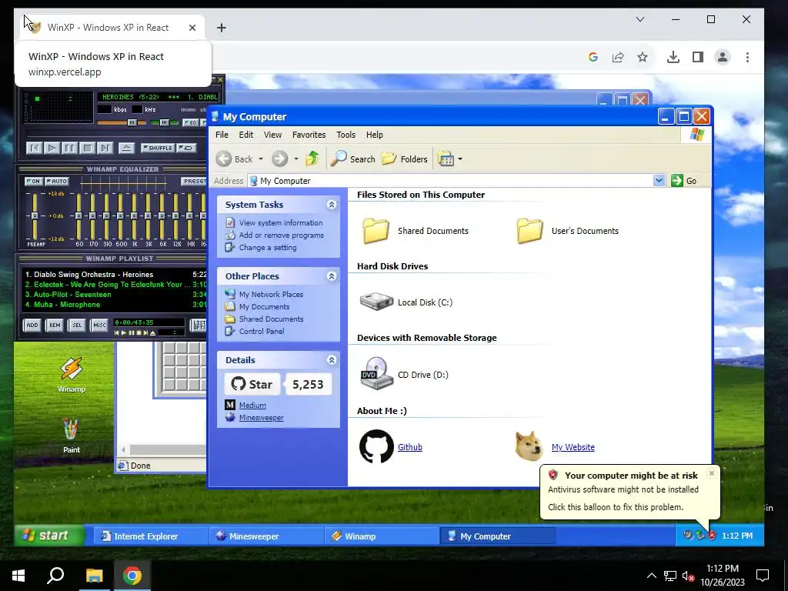Toggle the Winamp EQ window button

191,122
